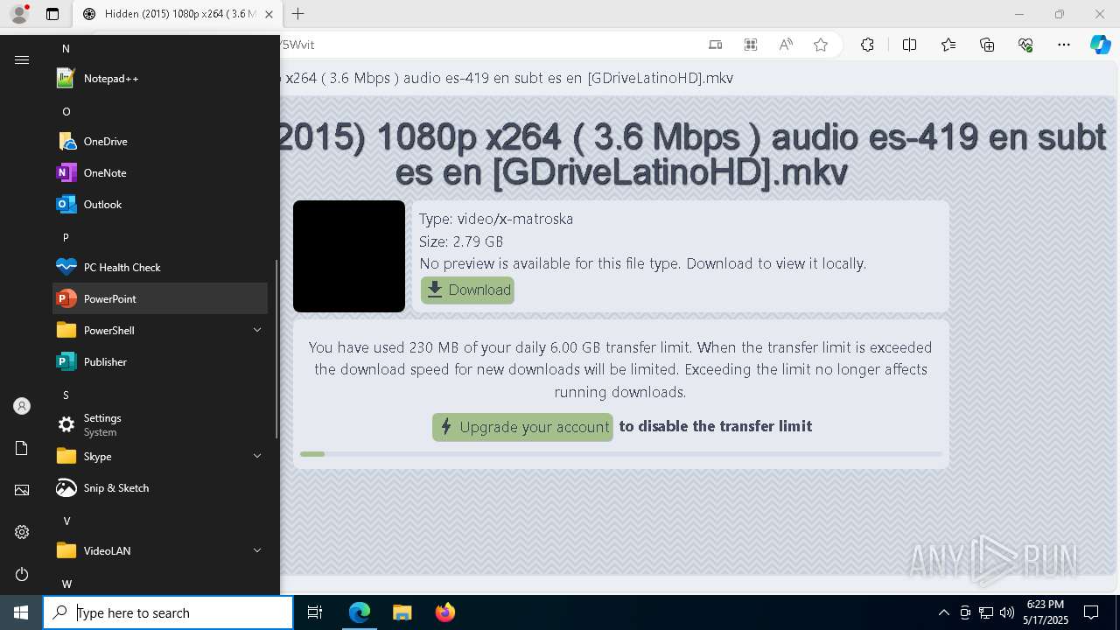Open Settings in the Start menu list
The height and width of the screenshot is (630, 1120).
[x=160, y=425]
